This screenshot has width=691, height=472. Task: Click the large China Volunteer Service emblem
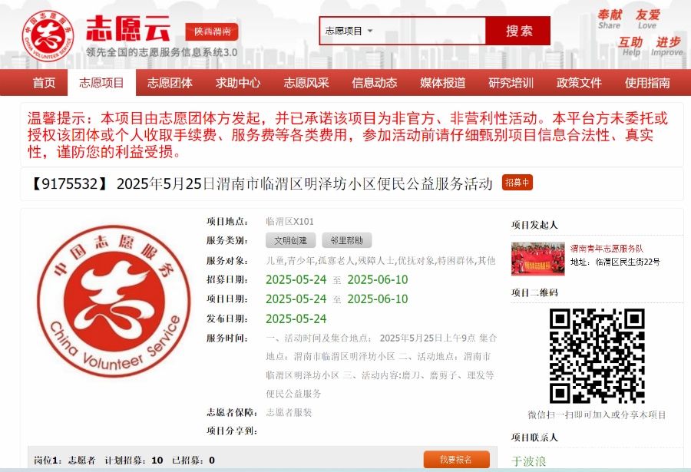113,306
